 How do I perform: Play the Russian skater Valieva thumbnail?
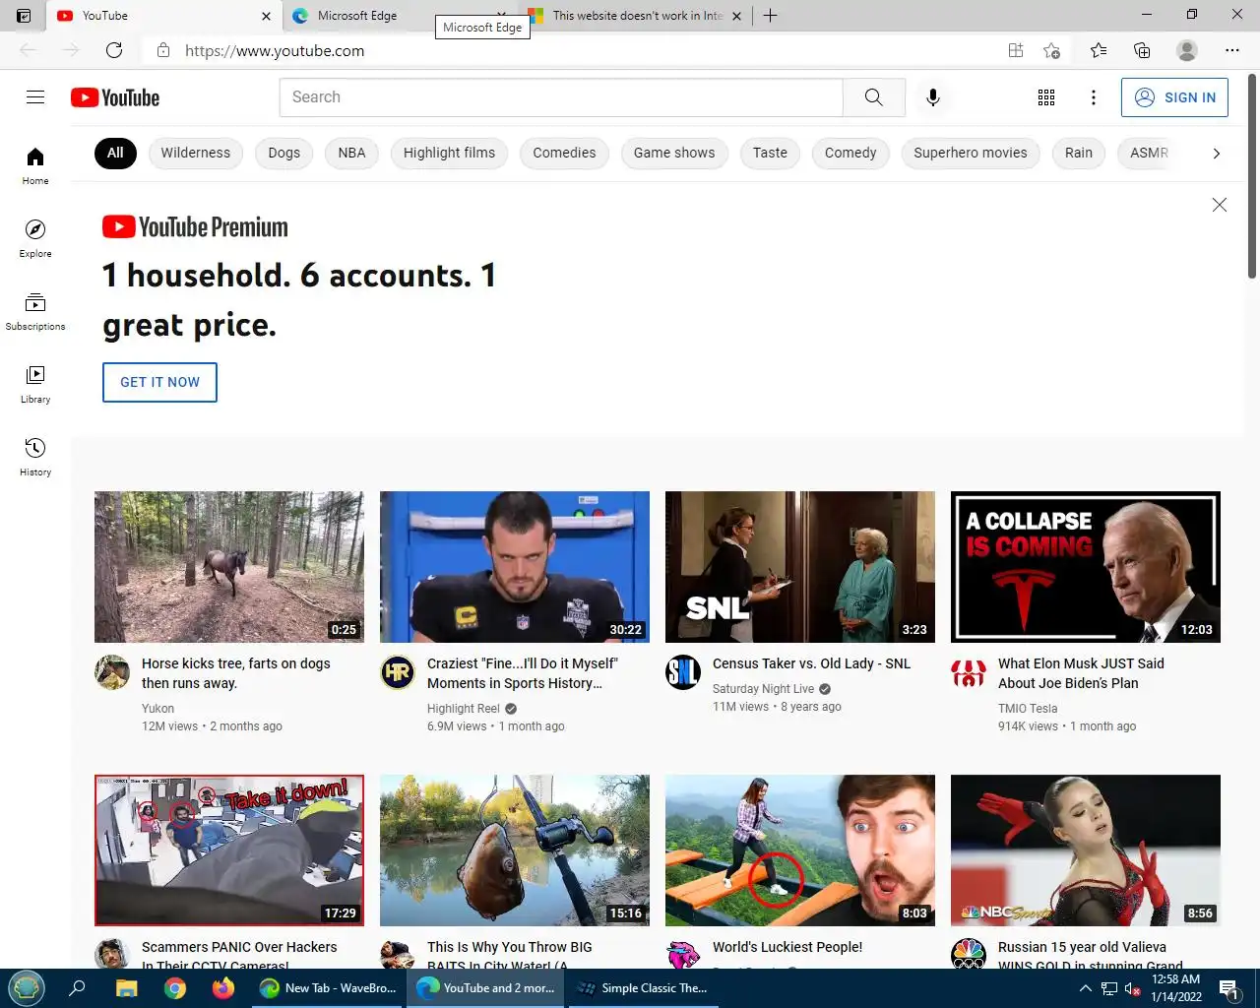[x=1086, y=850]
